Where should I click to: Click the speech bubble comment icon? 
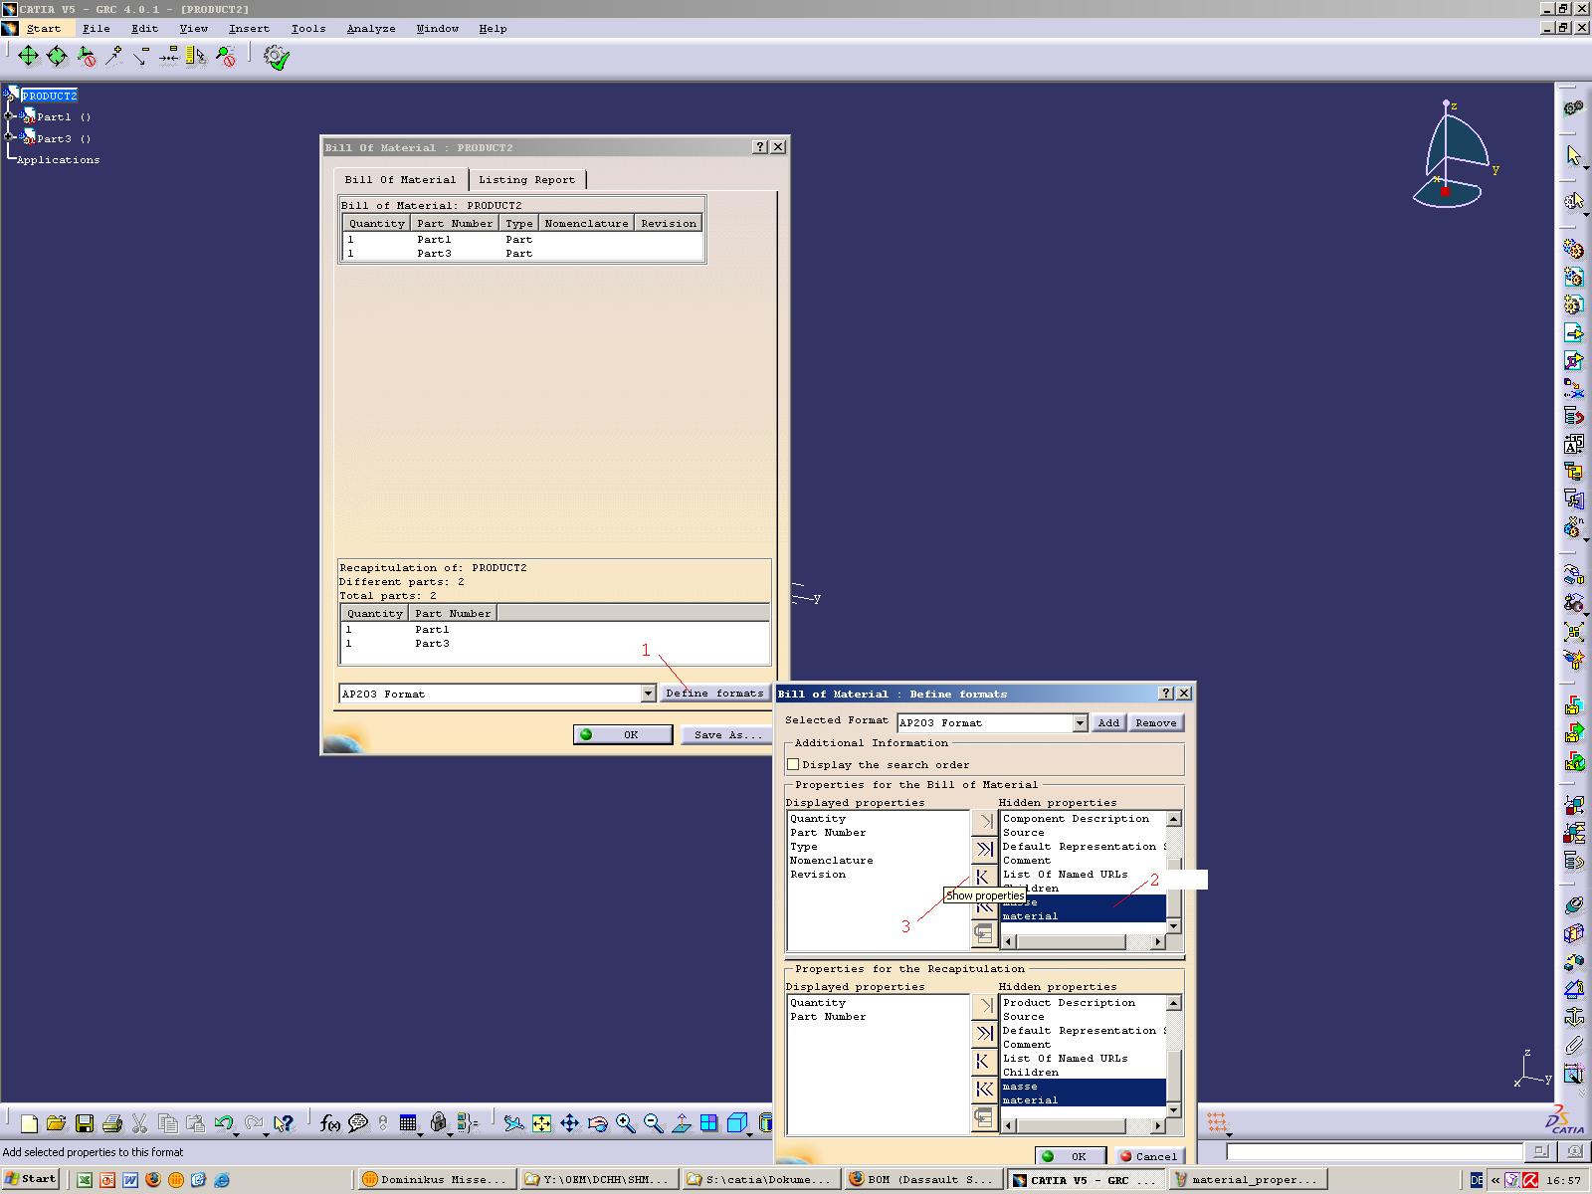click(358, 1123)
